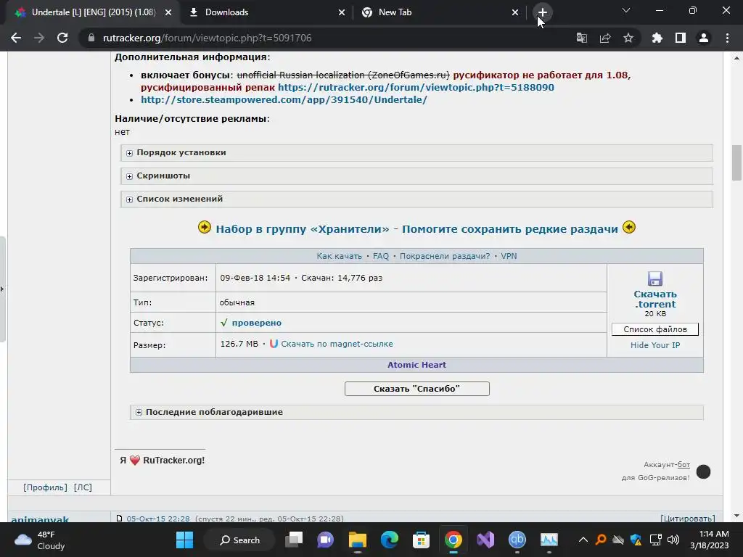
Task: Launch Microsoft Edge from taskbar
Action: click(x=390, y=540)
